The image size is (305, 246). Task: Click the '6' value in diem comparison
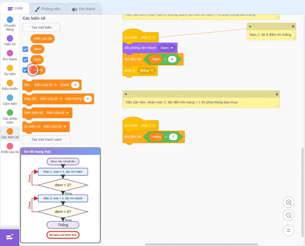(x=172, y=59)
